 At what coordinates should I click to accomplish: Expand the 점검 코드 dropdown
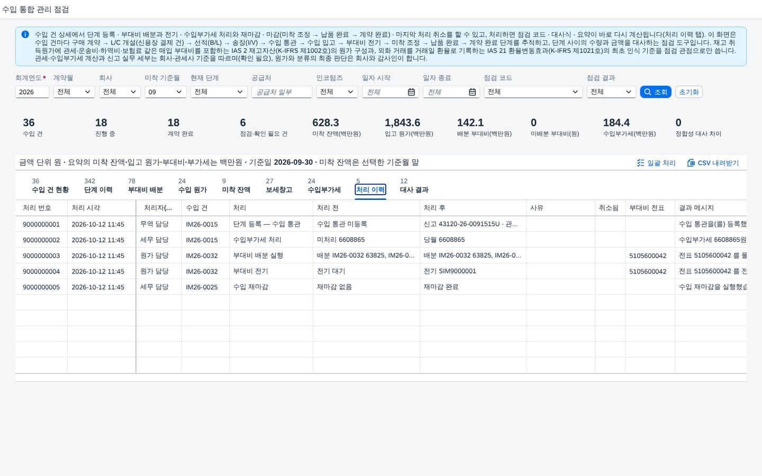tap(533, 92)
